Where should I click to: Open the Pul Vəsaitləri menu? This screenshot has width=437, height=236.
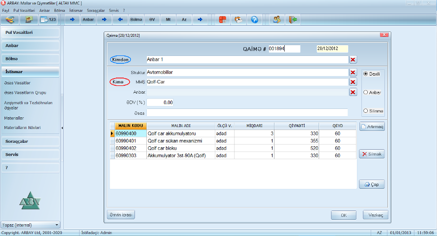24,11
